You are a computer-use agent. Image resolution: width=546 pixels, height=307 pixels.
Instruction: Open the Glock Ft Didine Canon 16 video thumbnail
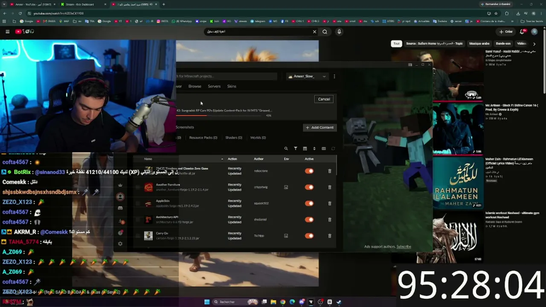[x=458, y=129]
